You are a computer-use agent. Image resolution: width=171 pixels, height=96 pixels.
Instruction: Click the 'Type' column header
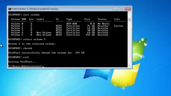[69, 19]
